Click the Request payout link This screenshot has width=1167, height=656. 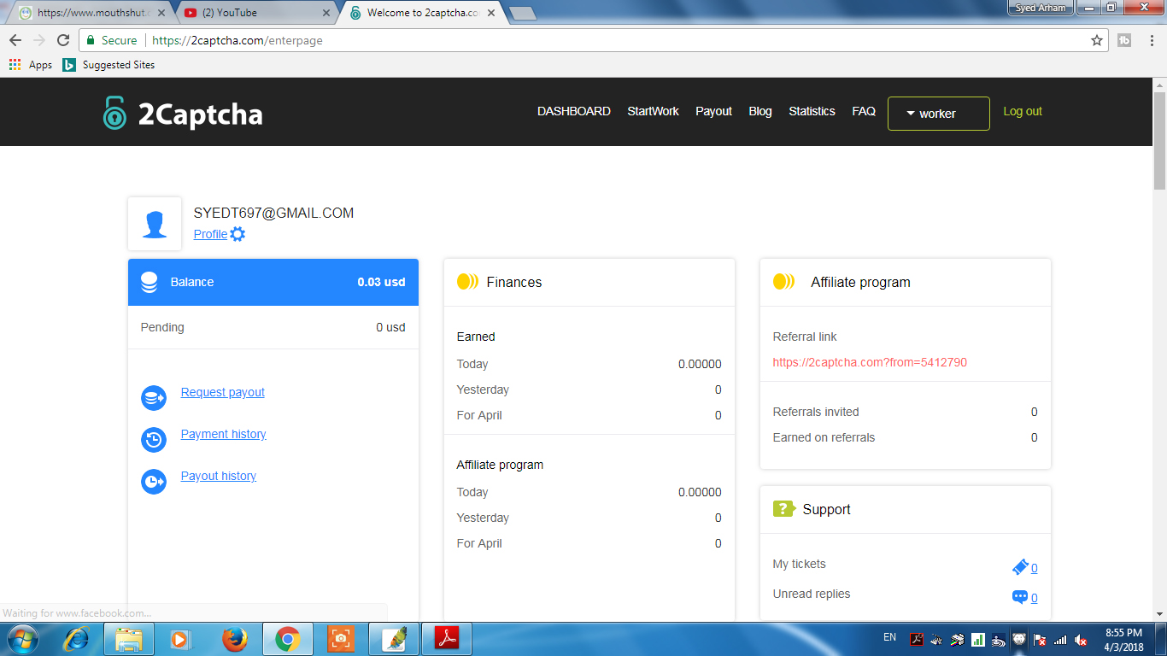click(223, 392)
